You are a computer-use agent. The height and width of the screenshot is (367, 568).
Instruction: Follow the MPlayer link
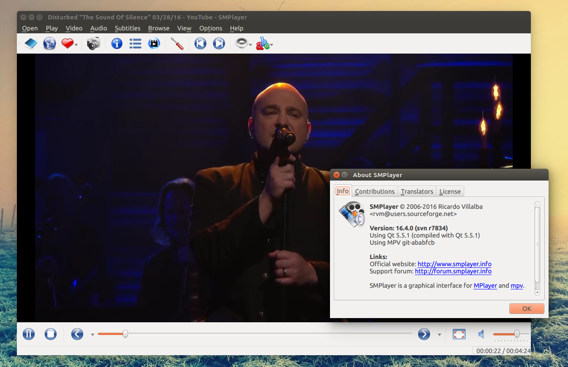point(485,286)
